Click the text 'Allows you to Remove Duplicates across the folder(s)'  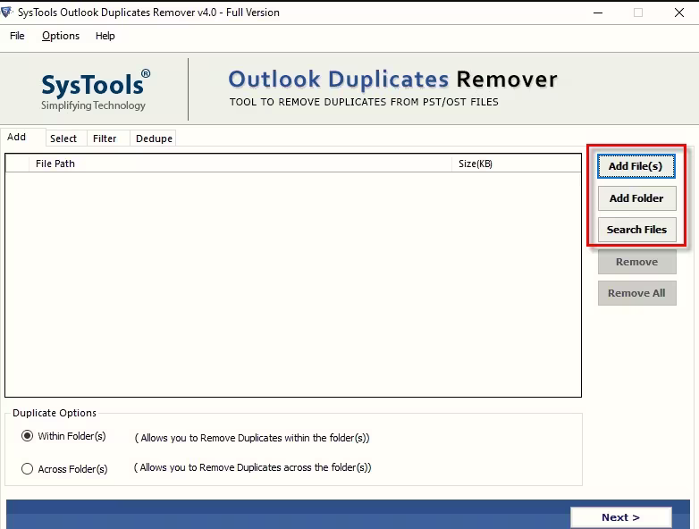tap(253, 467)
